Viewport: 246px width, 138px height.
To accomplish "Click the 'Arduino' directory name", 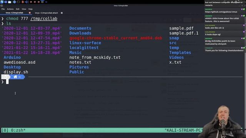I will coord(12,58).
